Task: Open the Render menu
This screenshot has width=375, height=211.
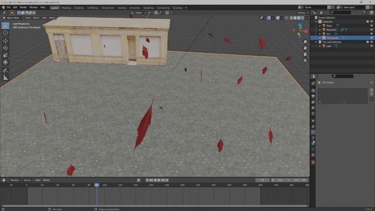Action: click(x=23, y=8)
